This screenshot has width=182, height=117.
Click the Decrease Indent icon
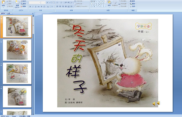point(66,3)
